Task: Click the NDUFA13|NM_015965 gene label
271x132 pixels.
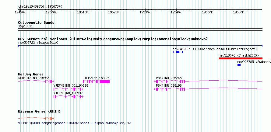Action: pos(34,78)
